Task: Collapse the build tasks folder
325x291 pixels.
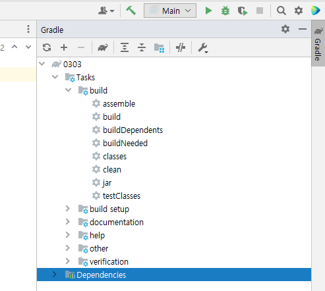Action: click(69, 90)
